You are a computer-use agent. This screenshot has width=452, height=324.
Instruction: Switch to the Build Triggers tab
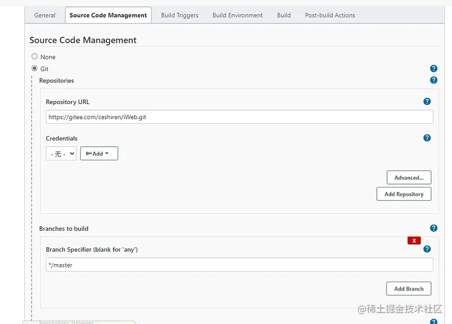[180, 15]
